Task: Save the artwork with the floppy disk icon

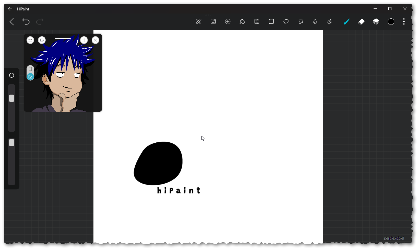Action: 213,22
